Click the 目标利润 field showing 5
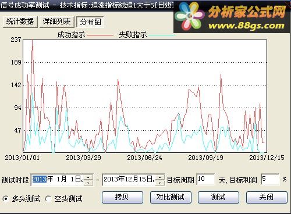This screenshot has height=214, width=291. click(270, 180)
